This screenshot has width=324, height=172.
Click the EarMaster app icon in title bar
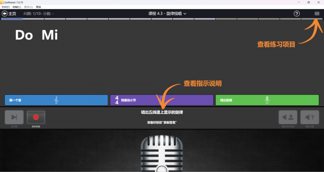[x=2, y=2]
